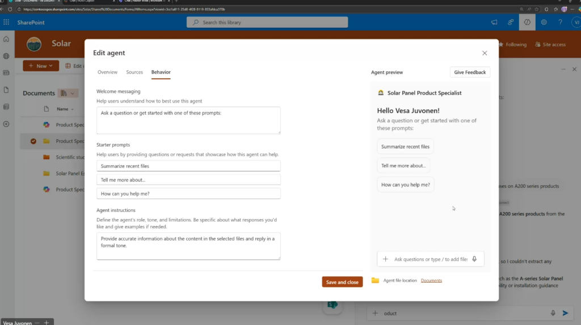The image size is (581, 325).
Task: Click the floating SharePoint agent icon below dialog
Action: pos(332,305)
